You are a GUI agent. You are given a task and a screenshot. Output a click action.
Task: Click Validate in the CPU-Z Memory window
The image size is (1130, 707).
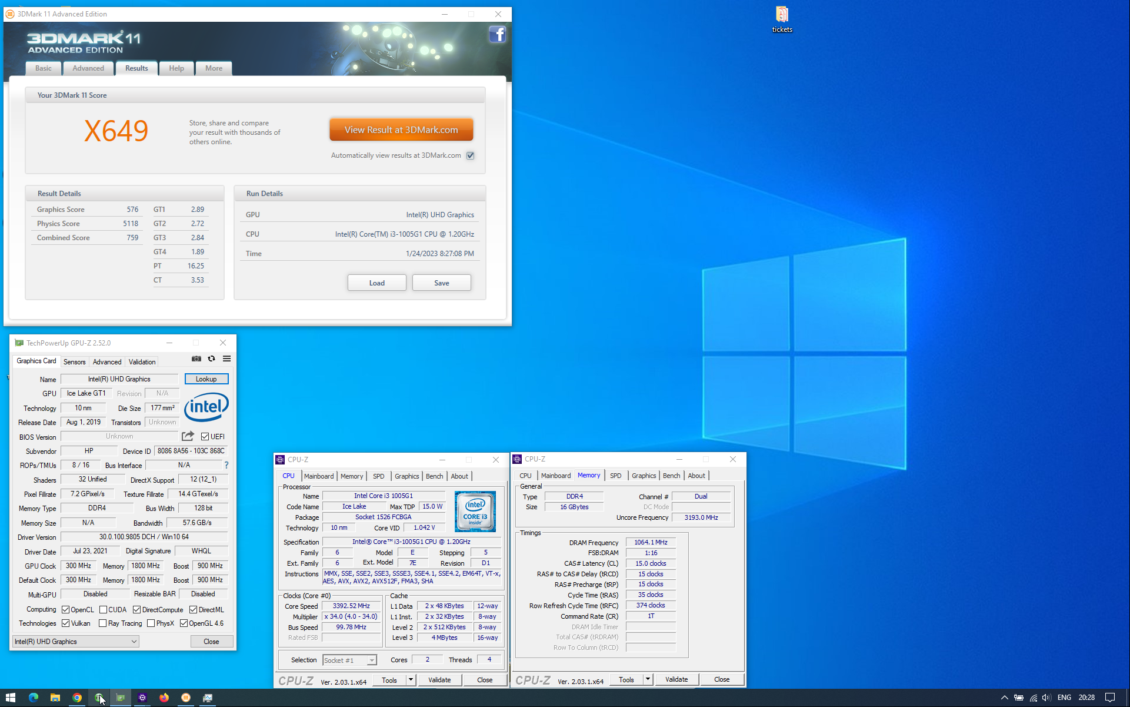676,679
